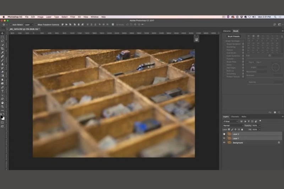Select the Healing Brush tool
Screen dimensions: 284x189
click(x=2, y=56)
